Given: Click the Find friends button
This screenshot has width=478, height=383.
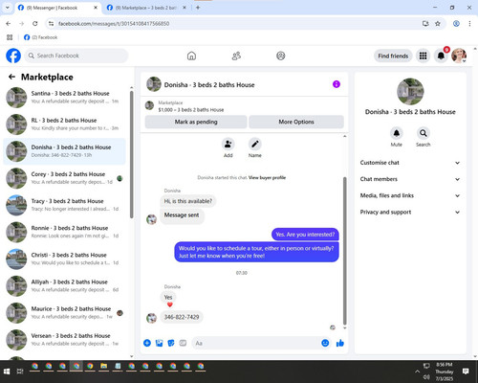Looking at the screenshot, I should pos(393,56).
